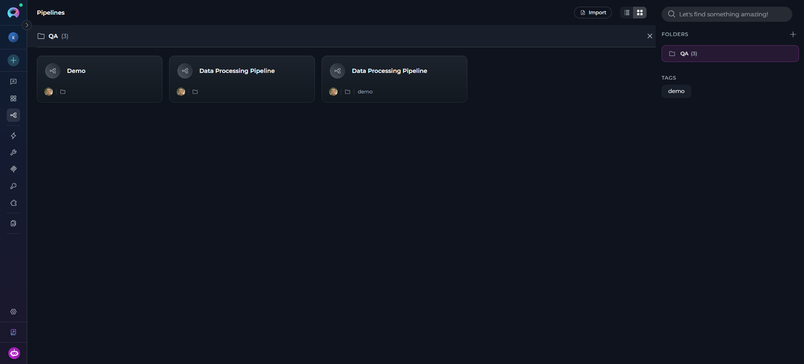Open the purple assistant bot icon
The height and width of the screenshot is (364, 804).
[x=14, y=353]
